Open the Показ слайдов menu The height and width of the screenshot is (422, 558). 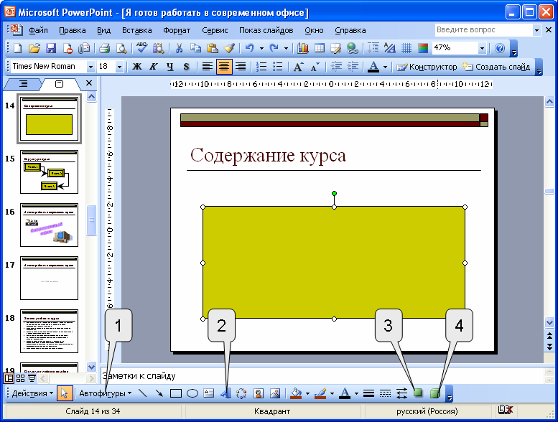[x=266, y=30]
